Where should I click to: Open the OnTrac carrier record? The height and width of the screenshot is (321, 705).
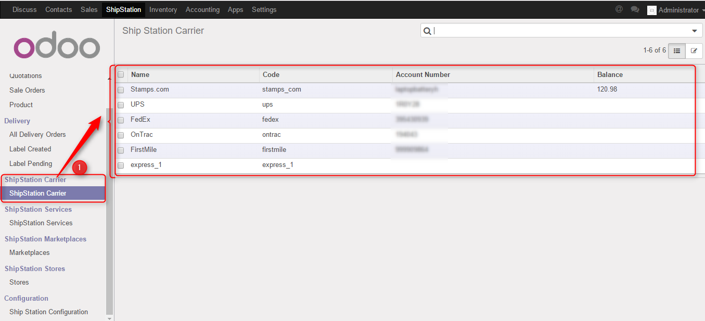click(142, 135)
